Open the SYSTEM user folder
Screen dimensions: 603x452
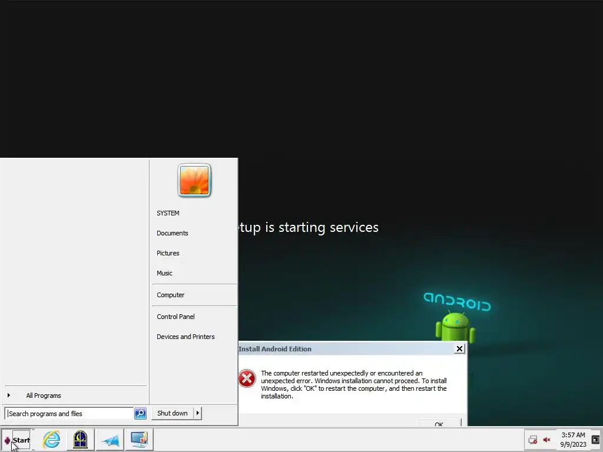[x=168, y=213]
